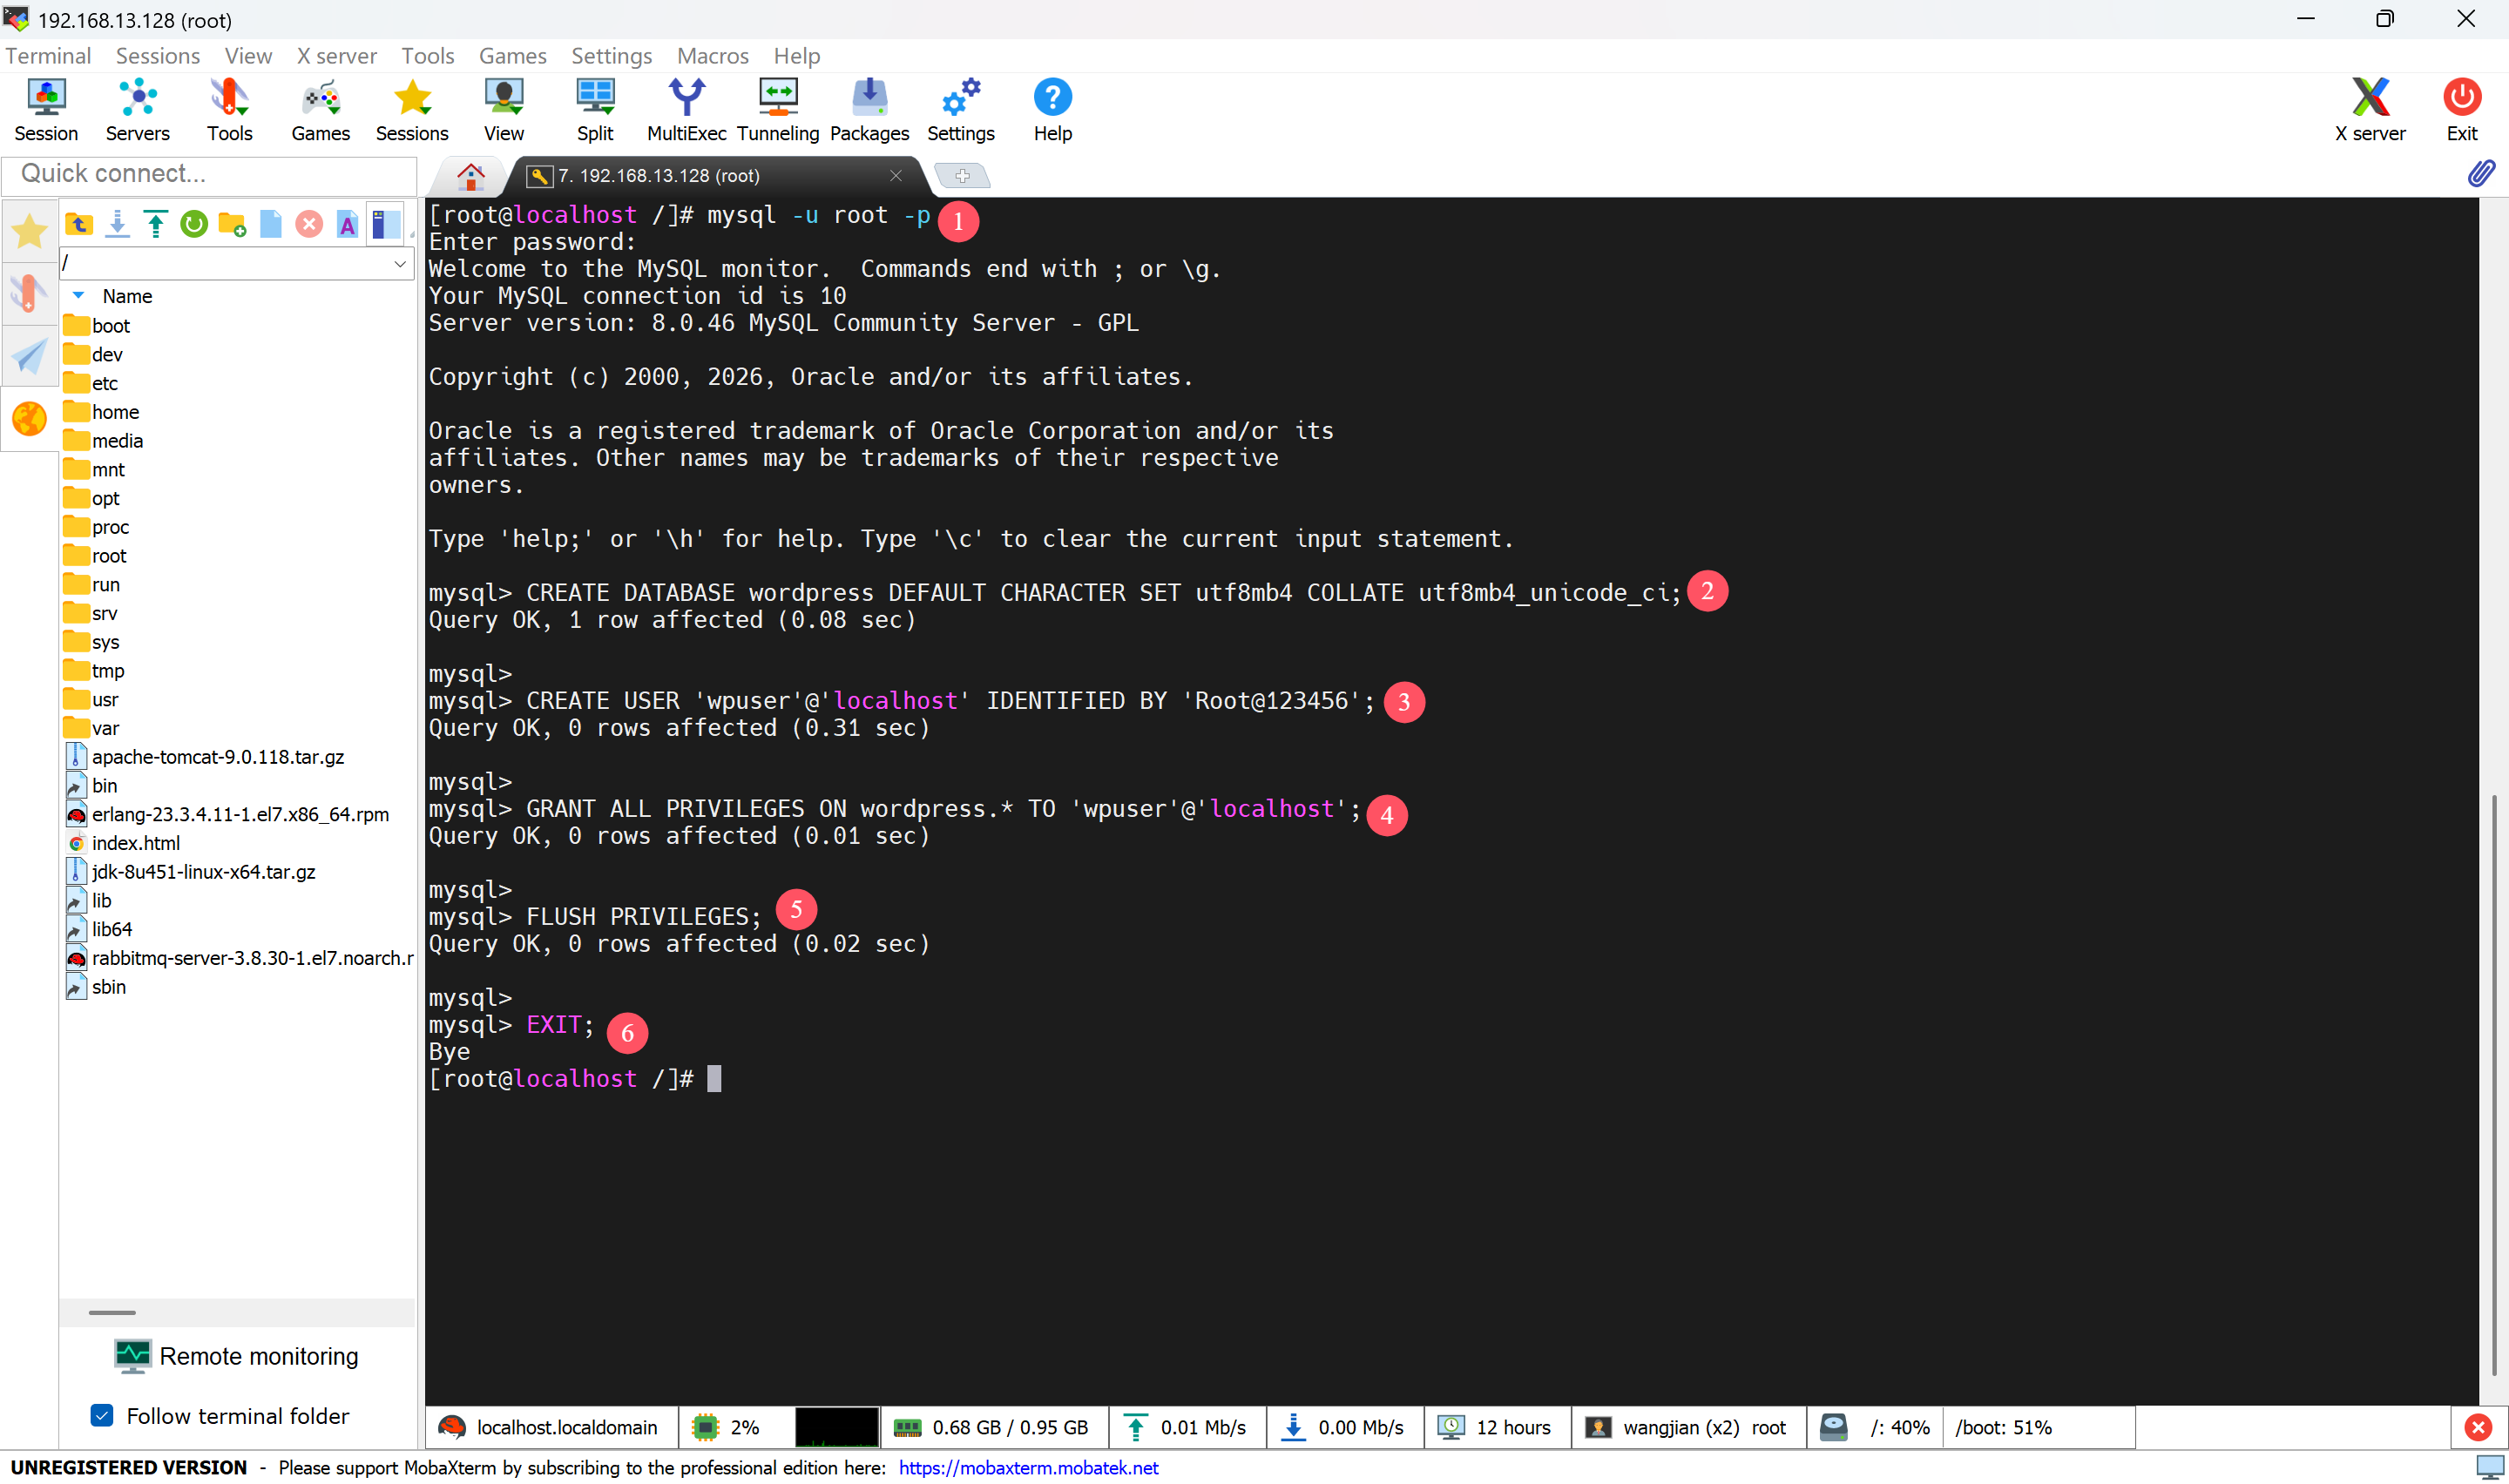Click the Remote monitoring button
The height and width of the screenshot is (1484, 2509).
[x=237, y=1356]
